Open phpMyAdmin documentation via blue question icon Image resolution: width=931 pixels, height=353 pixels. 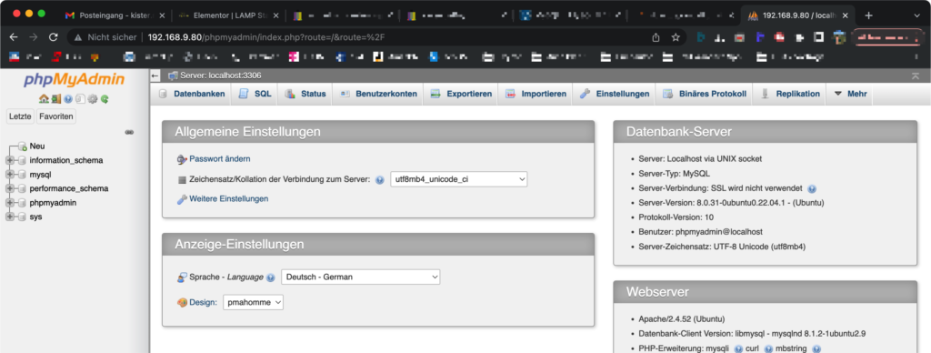coord(67,99)
